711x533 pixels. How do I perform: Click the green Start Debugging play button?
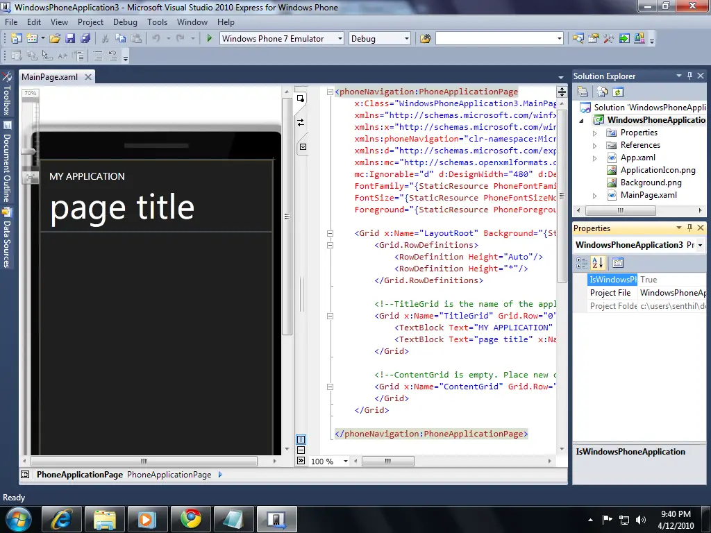209,39
